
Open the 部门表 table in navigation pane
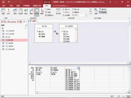pyautogui.click(x=14, y=37)
